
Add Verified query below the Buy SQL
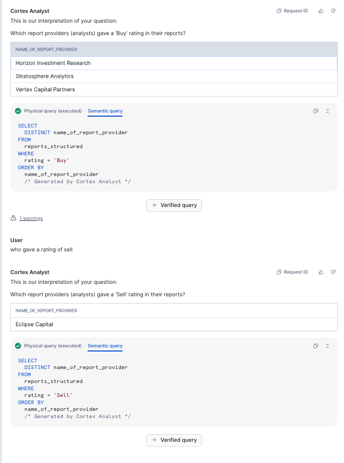174,205
